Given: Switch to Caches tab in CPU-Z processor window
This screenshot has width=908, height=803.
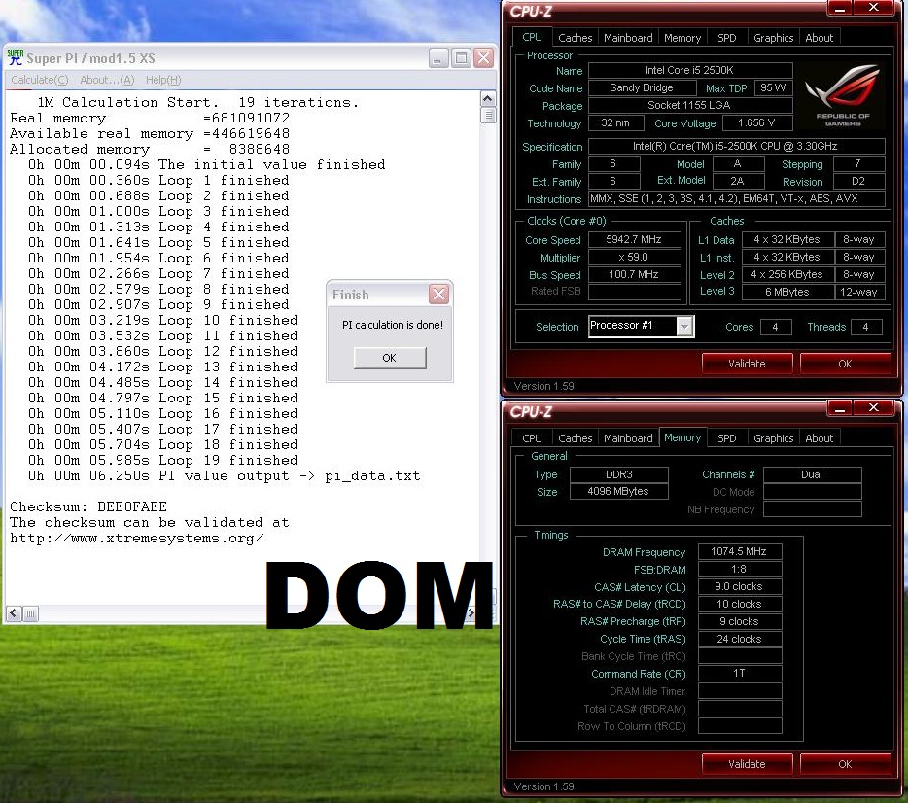Looking at the screenshot, I should click(575, 38).
